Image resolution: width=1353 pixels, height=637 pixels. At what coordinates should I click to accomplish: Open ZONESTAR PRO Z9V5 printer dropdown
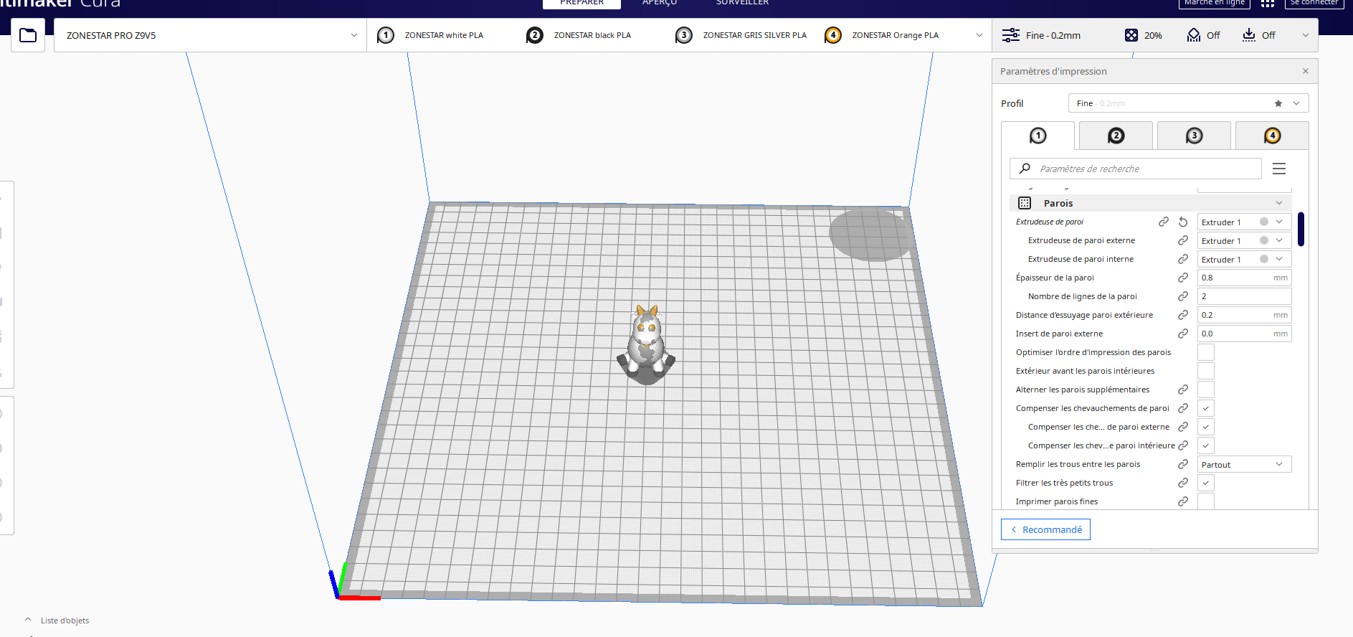point(210,35)
